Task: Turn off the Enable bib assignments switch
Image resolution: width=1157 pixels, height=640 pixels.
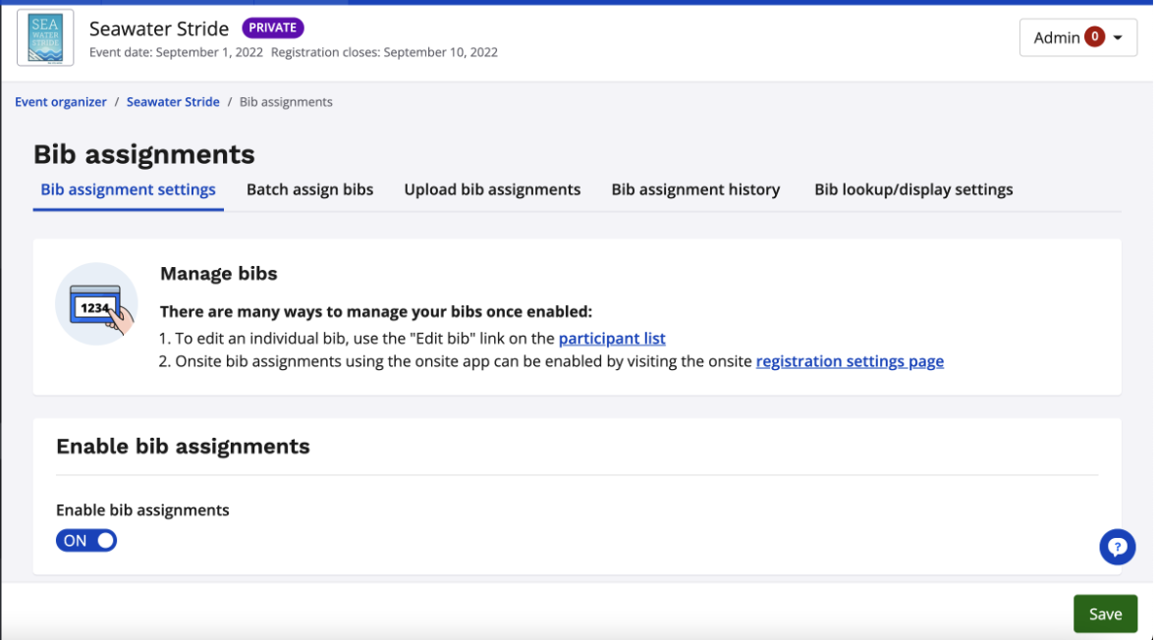Action: point(86,540)
